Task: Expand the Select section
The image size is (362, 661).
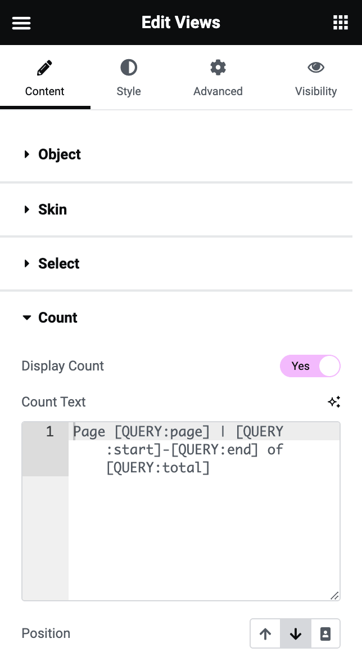Action: (58, 263)
